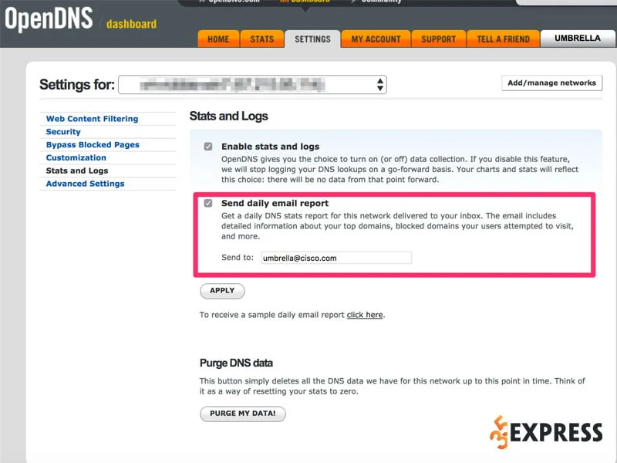Image resolution: width=617 pixels, height=463 pixels.
Task: Click the OpenDNS logo
Action: point(49,19)
